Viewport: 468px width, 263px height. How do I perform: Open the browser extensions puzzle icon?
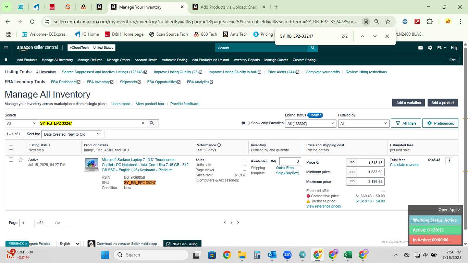tap(430, 22)
